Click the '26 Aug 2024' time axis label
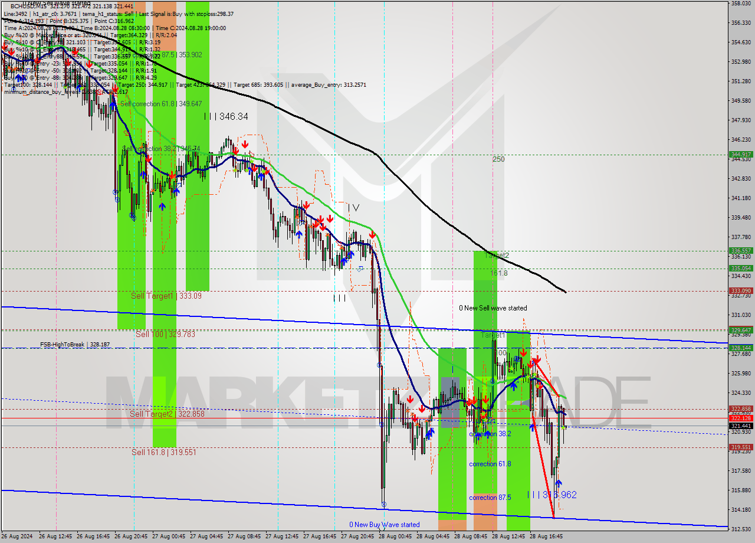The image size is (755, 543). point(17,537)
